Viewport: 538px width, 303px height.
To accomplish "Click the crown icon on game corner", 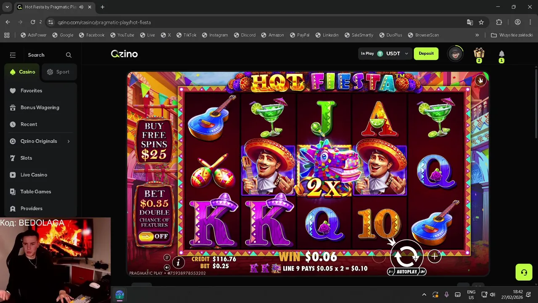I will pos(480,80).
